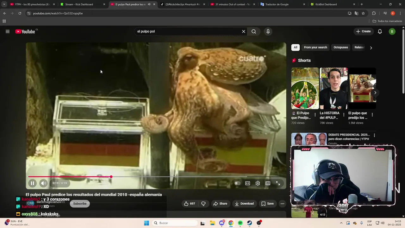Open the account avatar menu on YouTube

[392, 31]
